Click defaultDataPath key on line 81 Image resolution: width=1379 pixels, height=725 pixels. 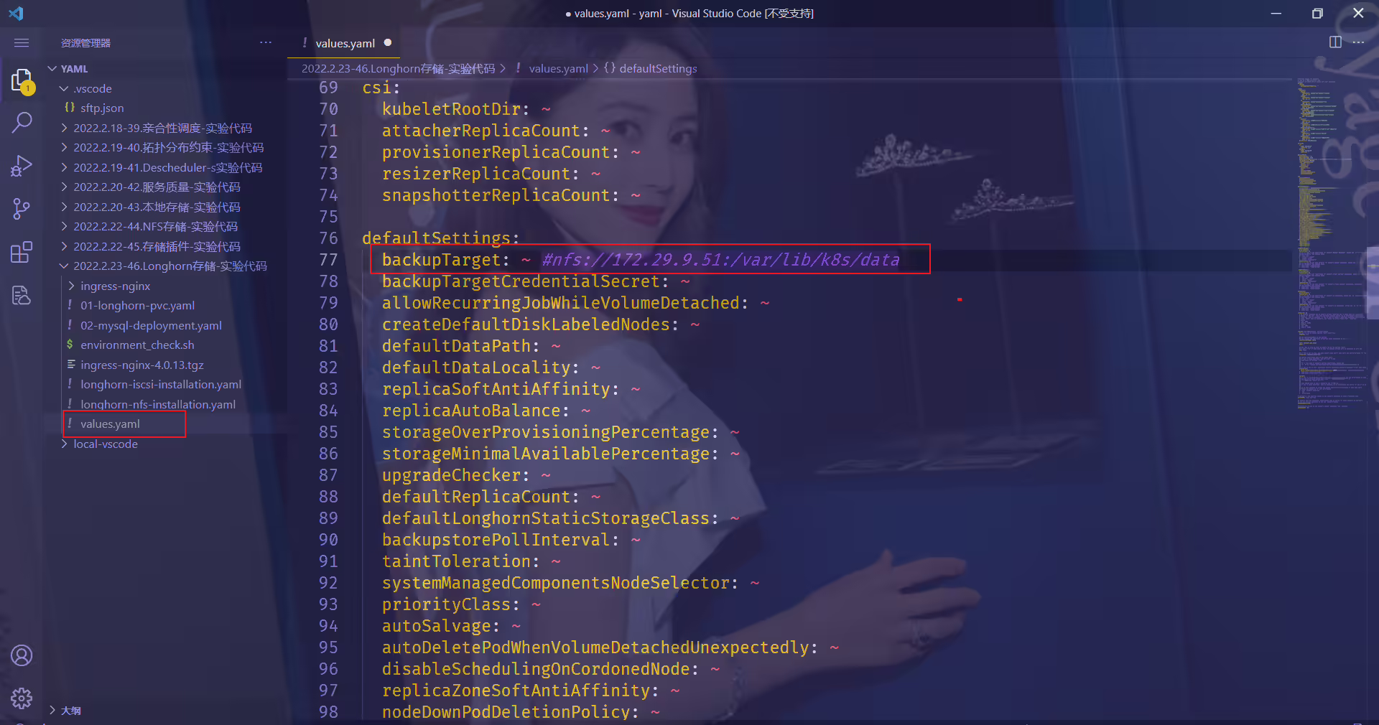pos(456,346)
